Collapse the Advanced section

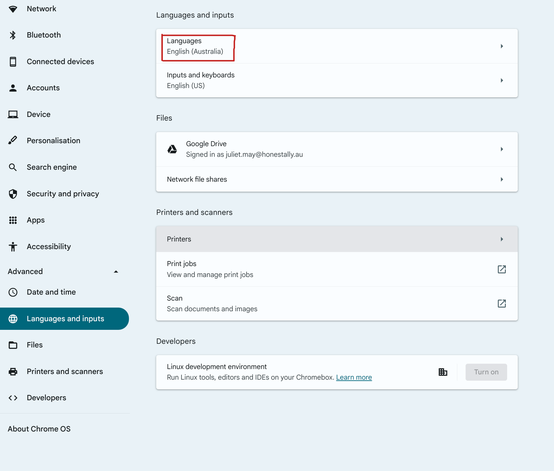(x=116, y=272)
